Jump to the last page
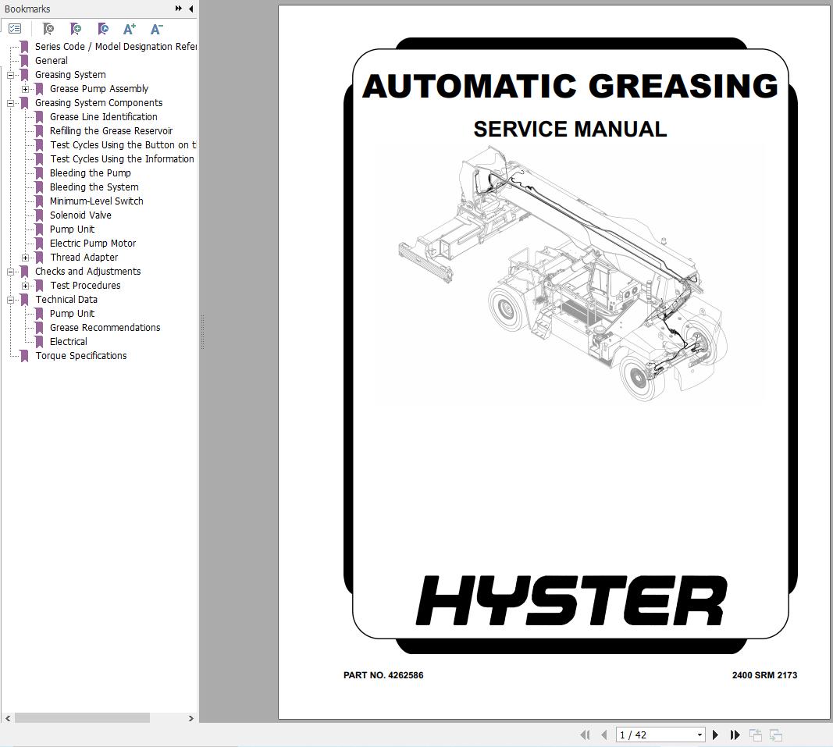The image size is (833, 747). (735, 735)
